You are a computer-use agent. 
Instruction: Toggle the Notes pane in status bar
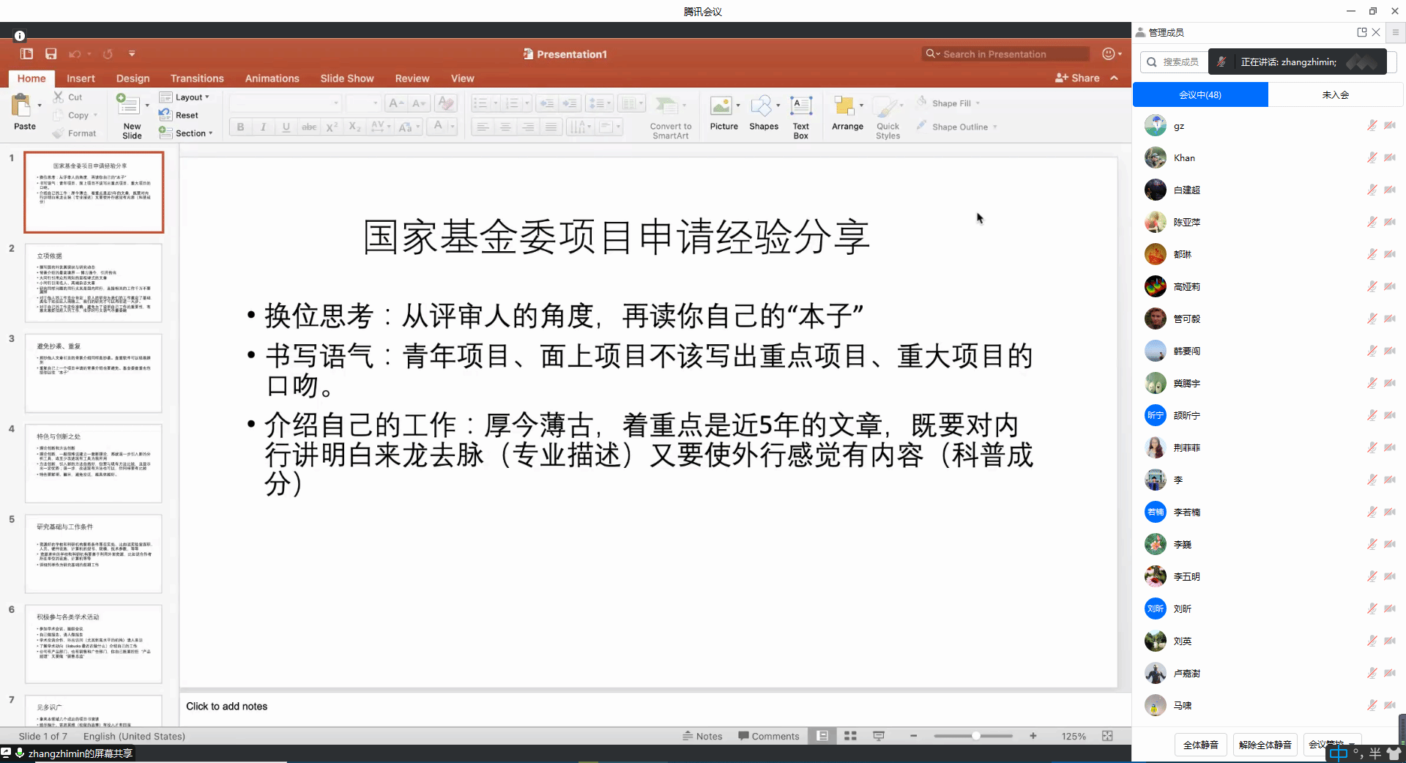pyautogui.click(x=702, y=736)
